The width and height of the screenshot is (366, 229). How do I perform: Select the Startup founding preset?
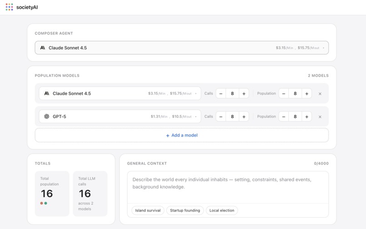tap(185, 210)
